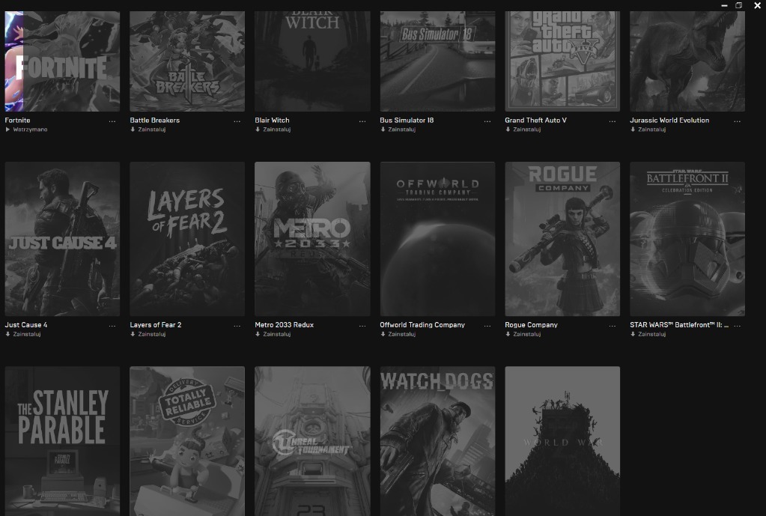This screenshot has height=516, width=766.
Task: Open the three-dot menu for Offworld Trading Company
Action: (x=487, y=326)
